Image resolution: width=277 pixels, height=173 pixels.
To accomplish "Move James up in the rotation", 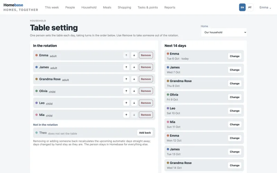I will tap(126, 67).
